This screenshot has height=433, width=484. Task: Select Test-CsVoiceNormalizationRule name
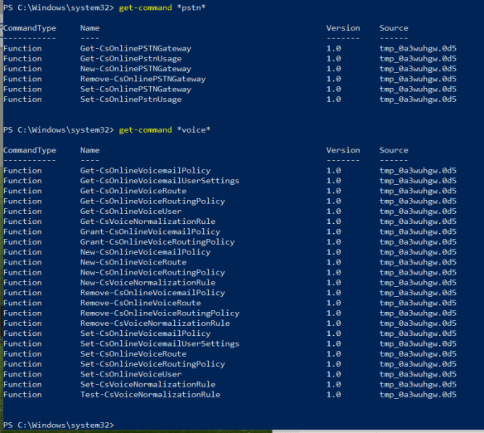click(x=150, y=395)
